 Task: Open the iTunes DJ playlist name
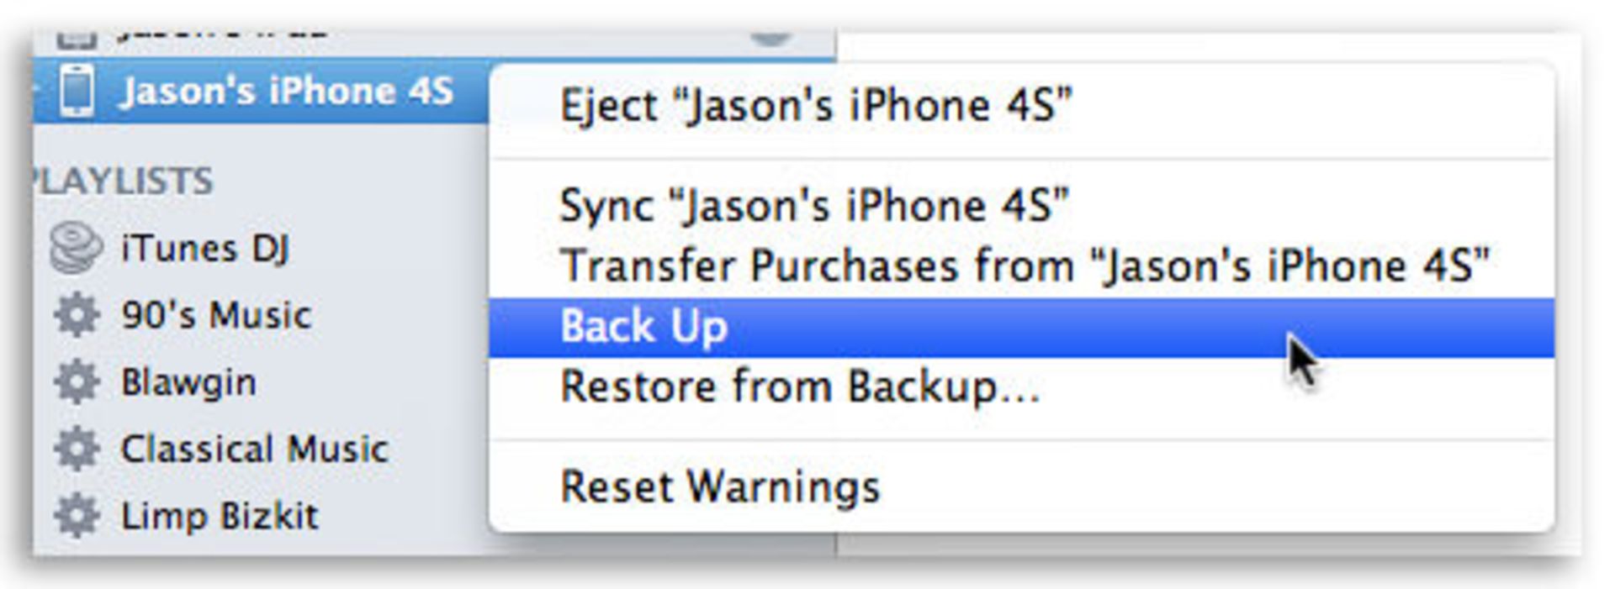point(205,250)
